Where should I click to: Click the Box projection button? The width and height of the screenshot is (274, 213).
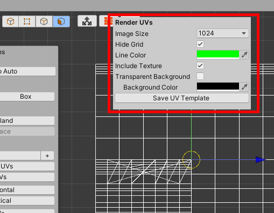click(26, 97)
